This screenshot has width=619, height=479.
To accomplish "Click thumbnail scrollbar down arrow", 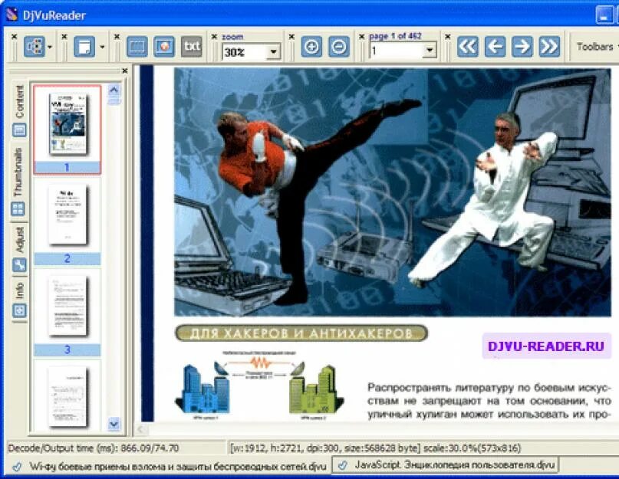I will click(114, 424).
